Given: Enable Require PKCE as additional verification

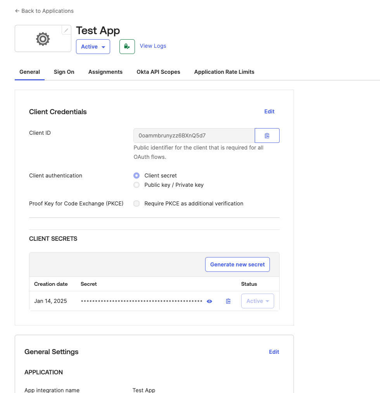Looking at the screenshot, I should pos(136,203).
